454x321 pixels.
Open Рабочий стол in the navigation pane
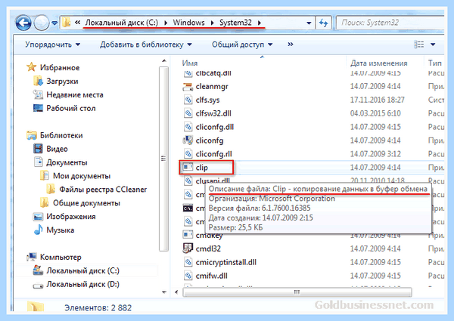point(71,108)
